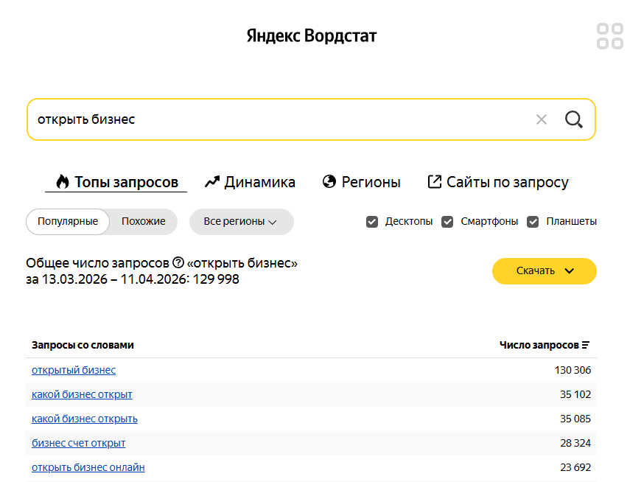Viewport: 630px width, 482px height.
Task: Click the Яндекс Вордстат logo
Action: tap(312, 36)
